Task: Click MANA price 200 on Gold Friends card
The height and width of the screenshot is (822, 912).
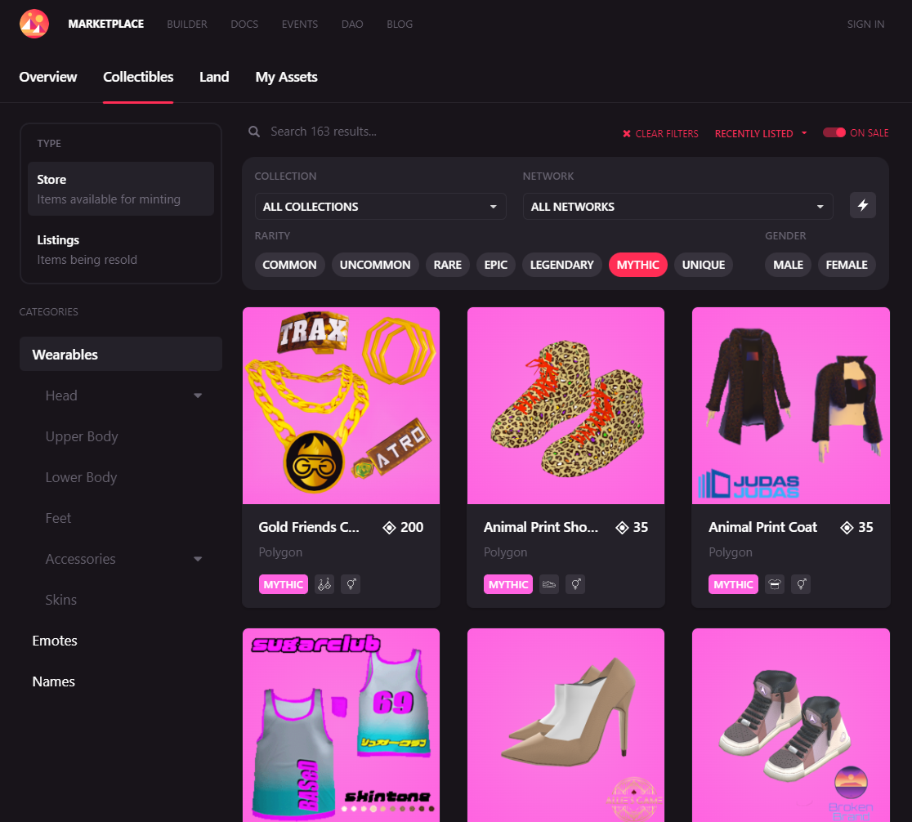Action: [403, 527]
